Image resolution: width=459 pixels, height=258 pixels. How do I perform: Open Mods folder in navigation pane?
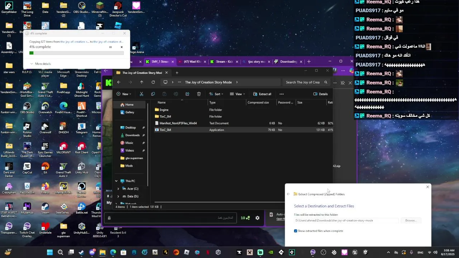[x=129, y=166]
